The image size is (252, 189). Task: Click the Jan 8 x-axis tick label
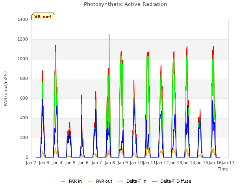click(109, 163)
